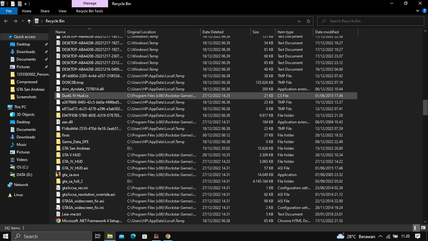The image size is (428, 241).
Task: Click the Downloads icon under Quick access
Action: [x=12, y=52]
